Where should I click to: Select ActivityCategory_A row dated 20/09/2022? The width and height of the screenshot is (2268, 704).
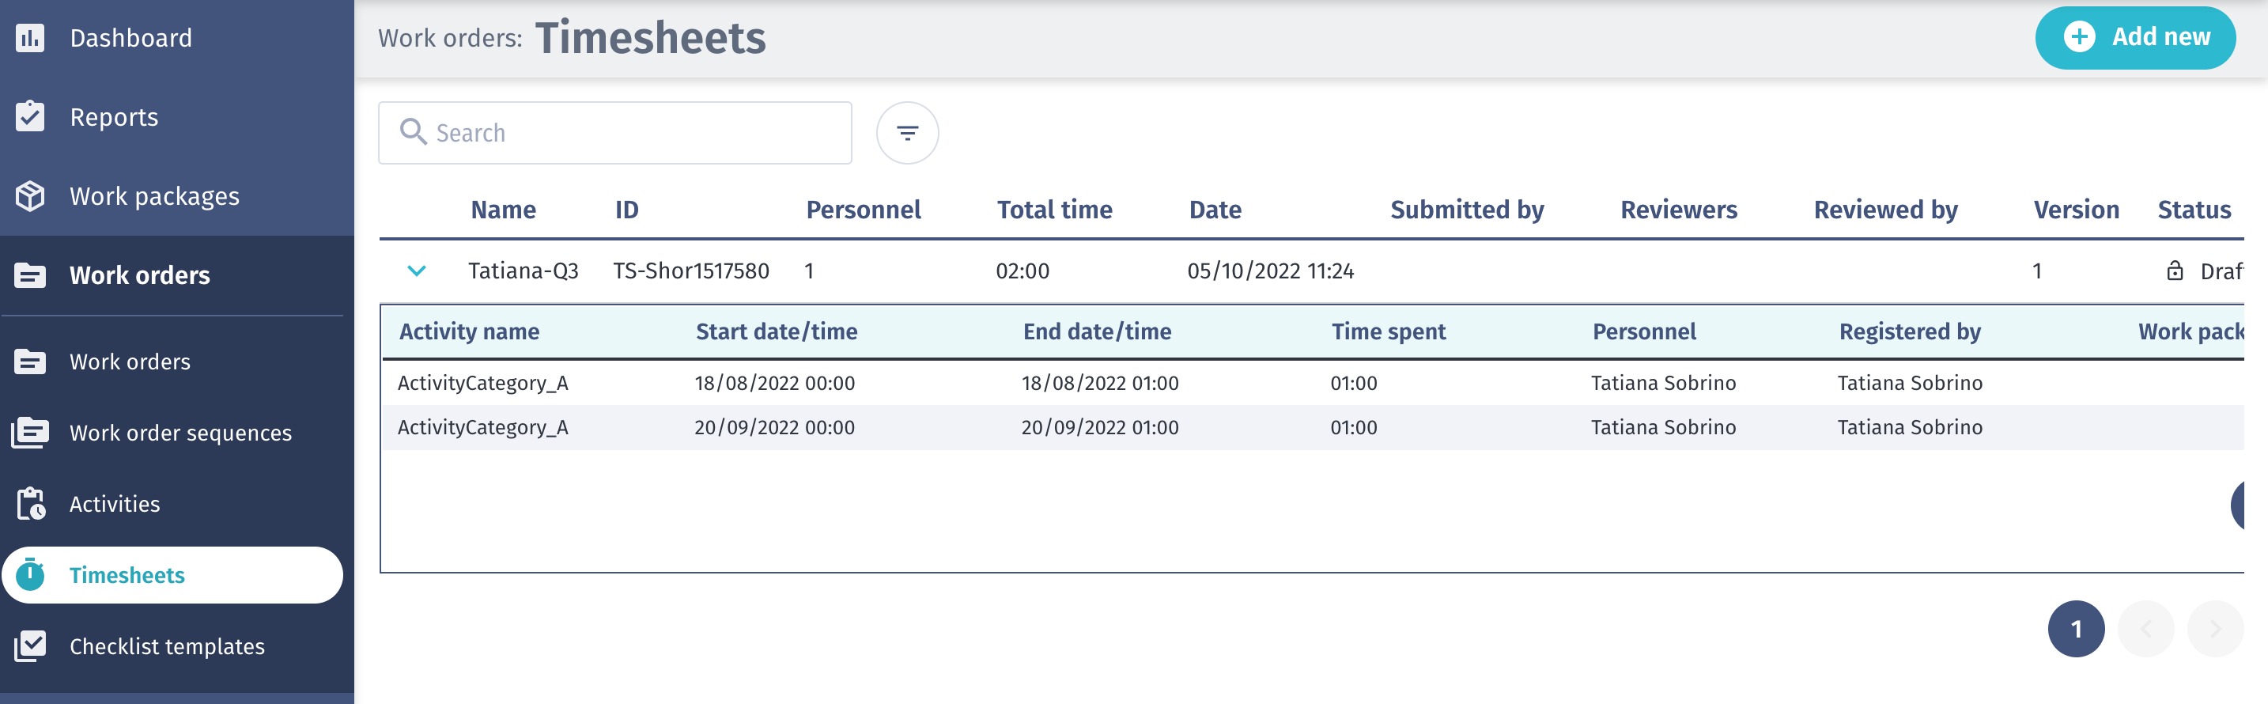click(1312, 427)
